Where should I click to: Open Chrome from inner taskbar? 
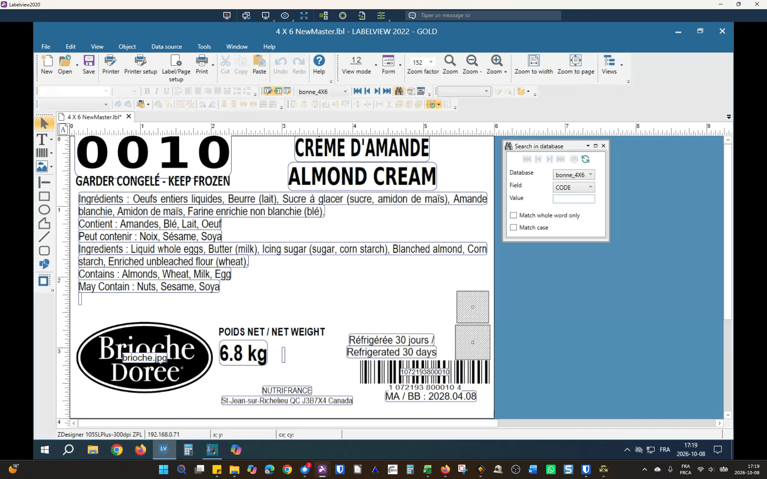coord(117,450)
